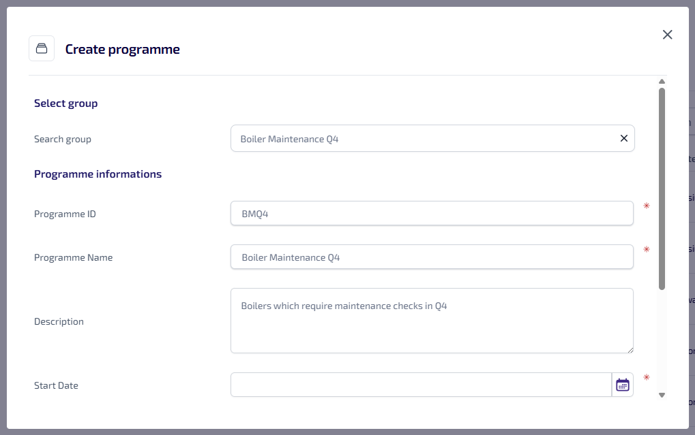695x435 pixels.
Task: Click the "Create programme" dialog title
Action: 123,49
